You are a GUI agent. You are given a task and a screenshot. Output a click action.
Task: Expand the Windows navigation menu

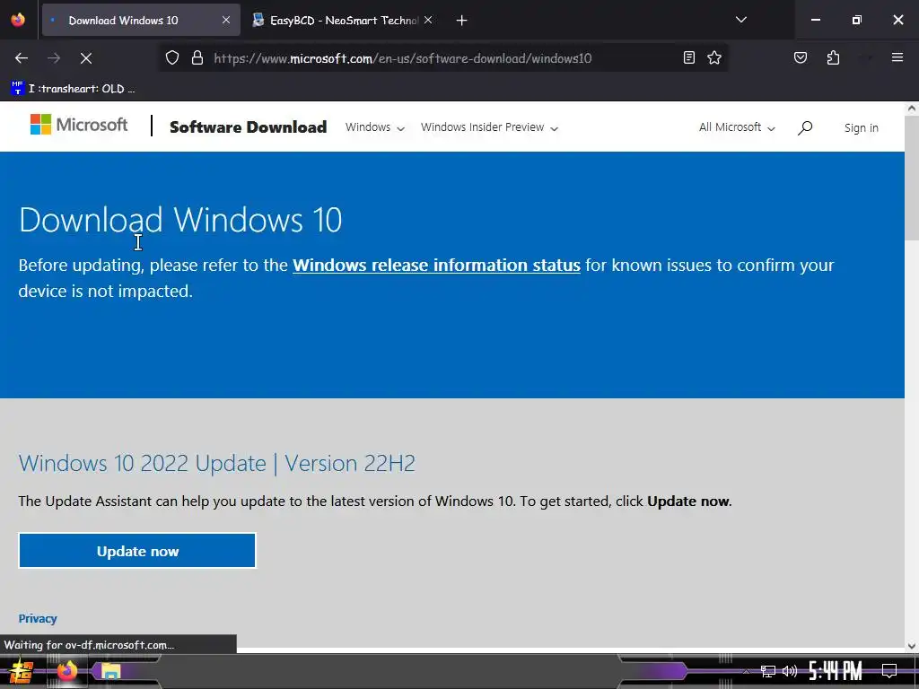coord(375,127)
